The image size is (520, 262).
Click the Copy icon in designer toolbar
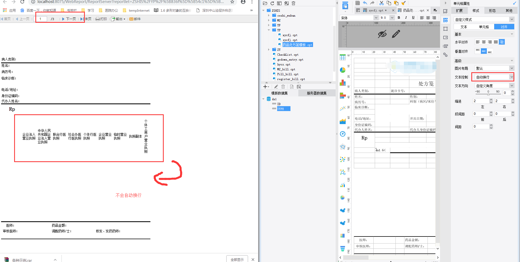(389, 3)
